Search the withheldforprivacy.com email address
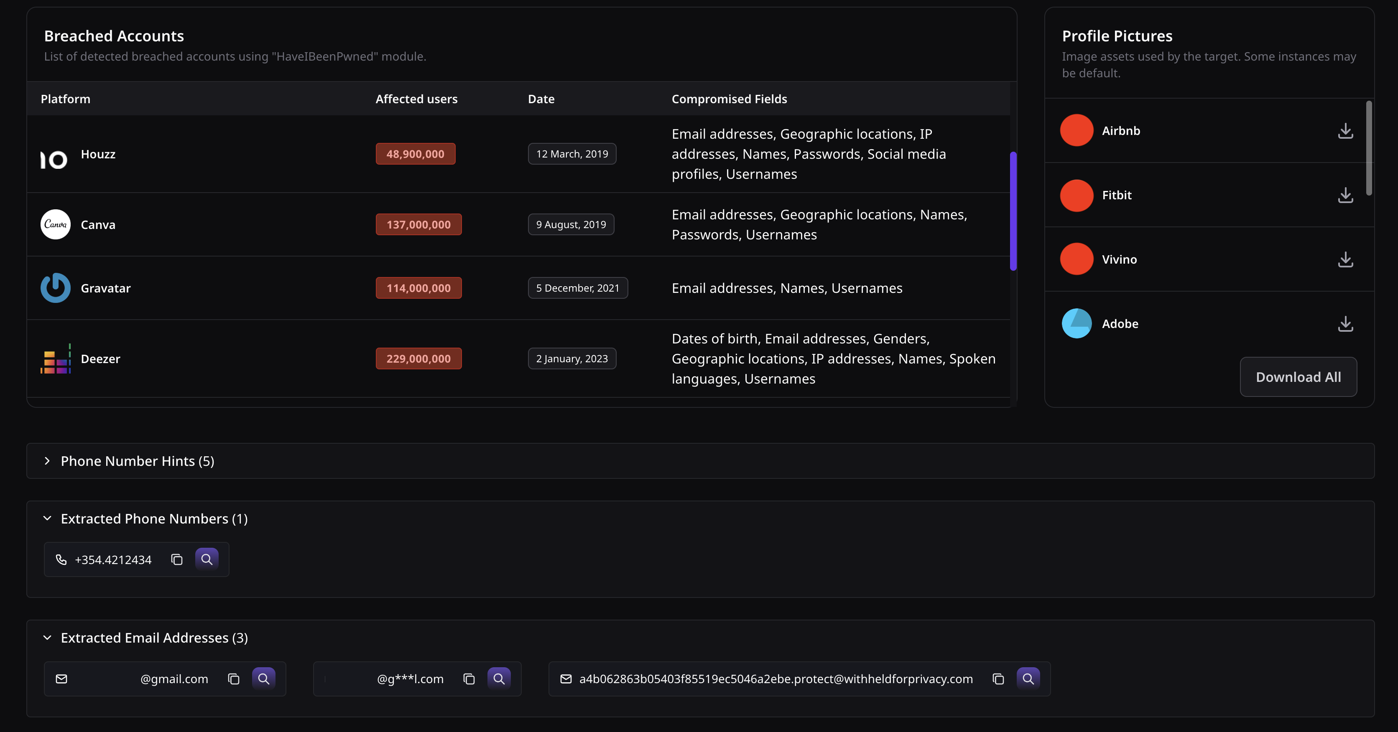Screen dimensions: 1398x732 [x=1028, y=679]
